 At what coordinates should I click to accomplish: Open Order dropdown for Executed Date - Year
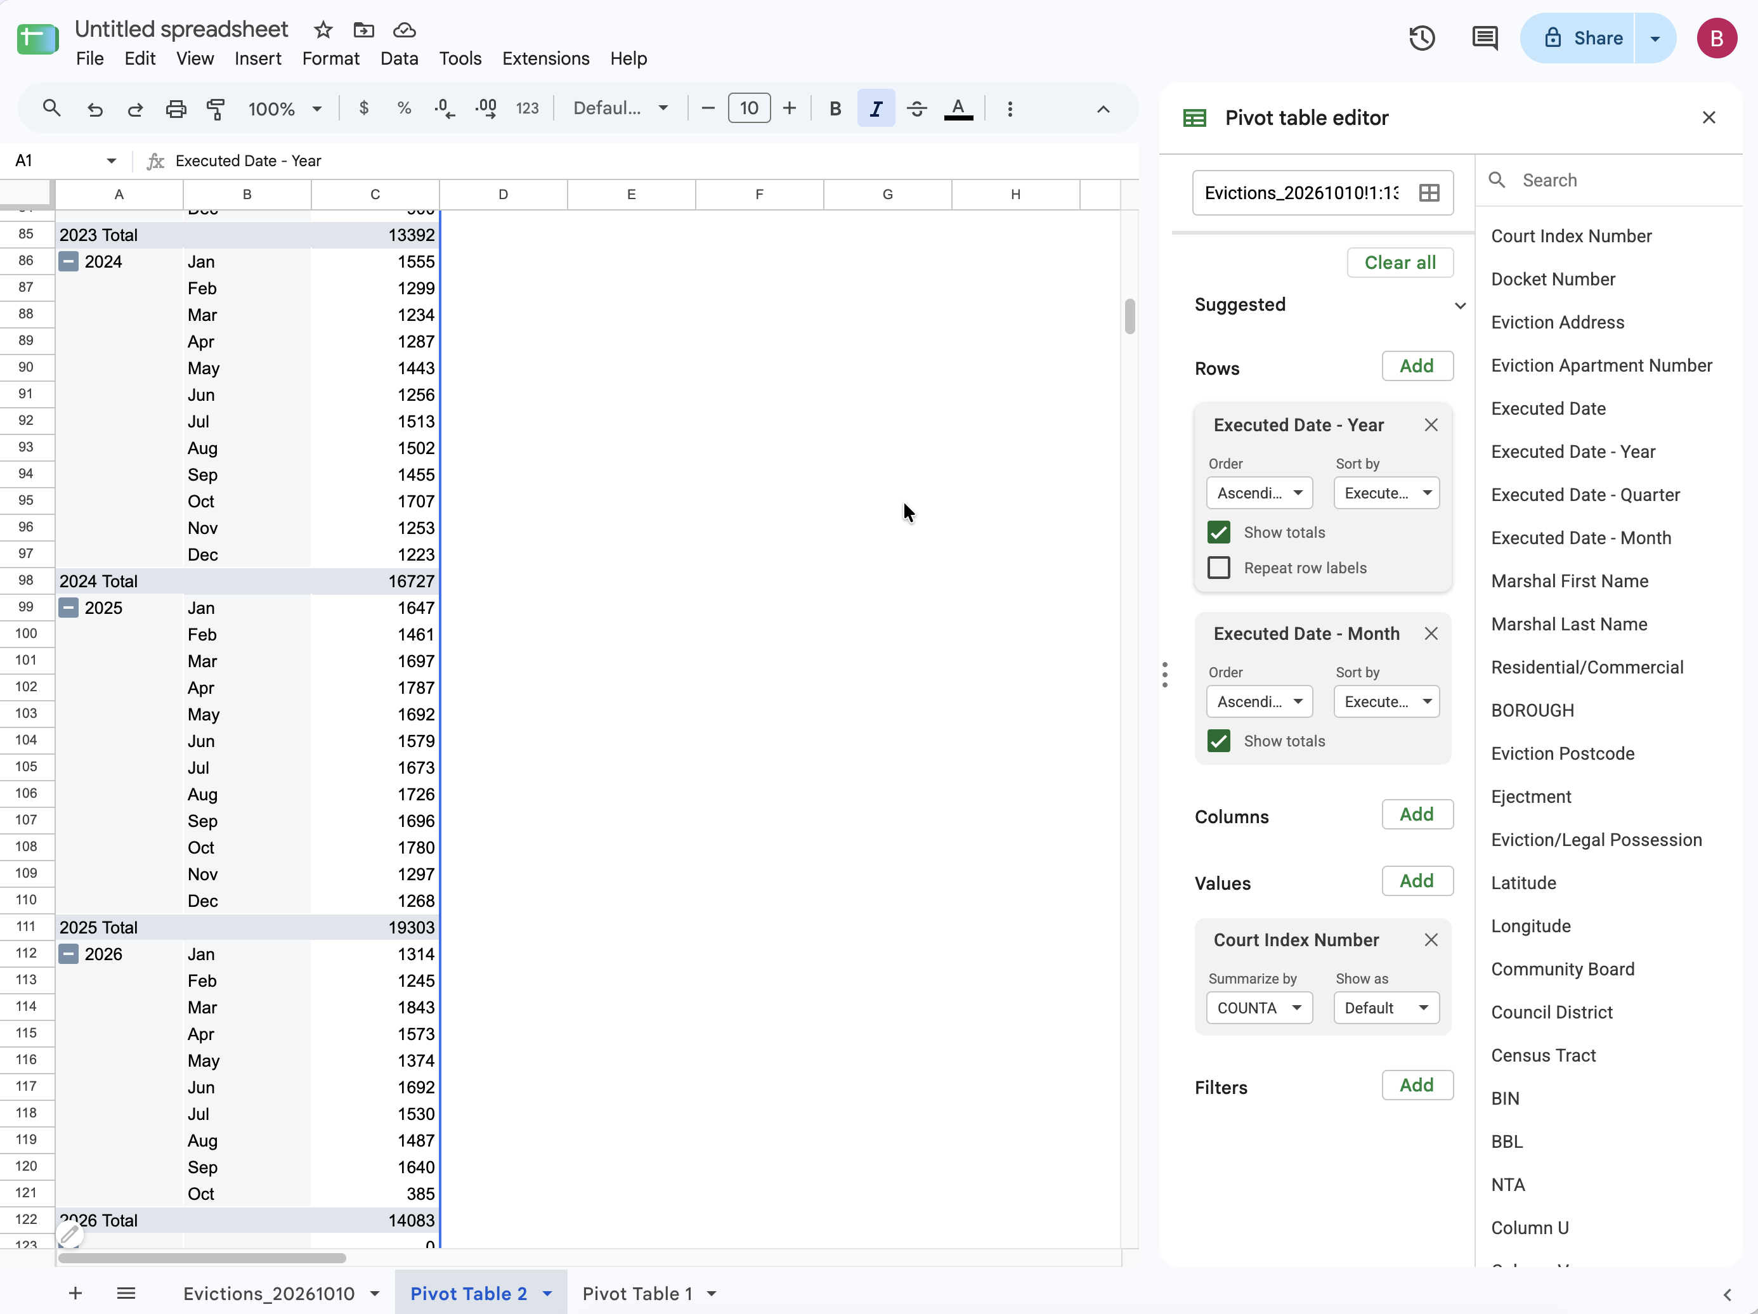click(x=1259, y=493)
